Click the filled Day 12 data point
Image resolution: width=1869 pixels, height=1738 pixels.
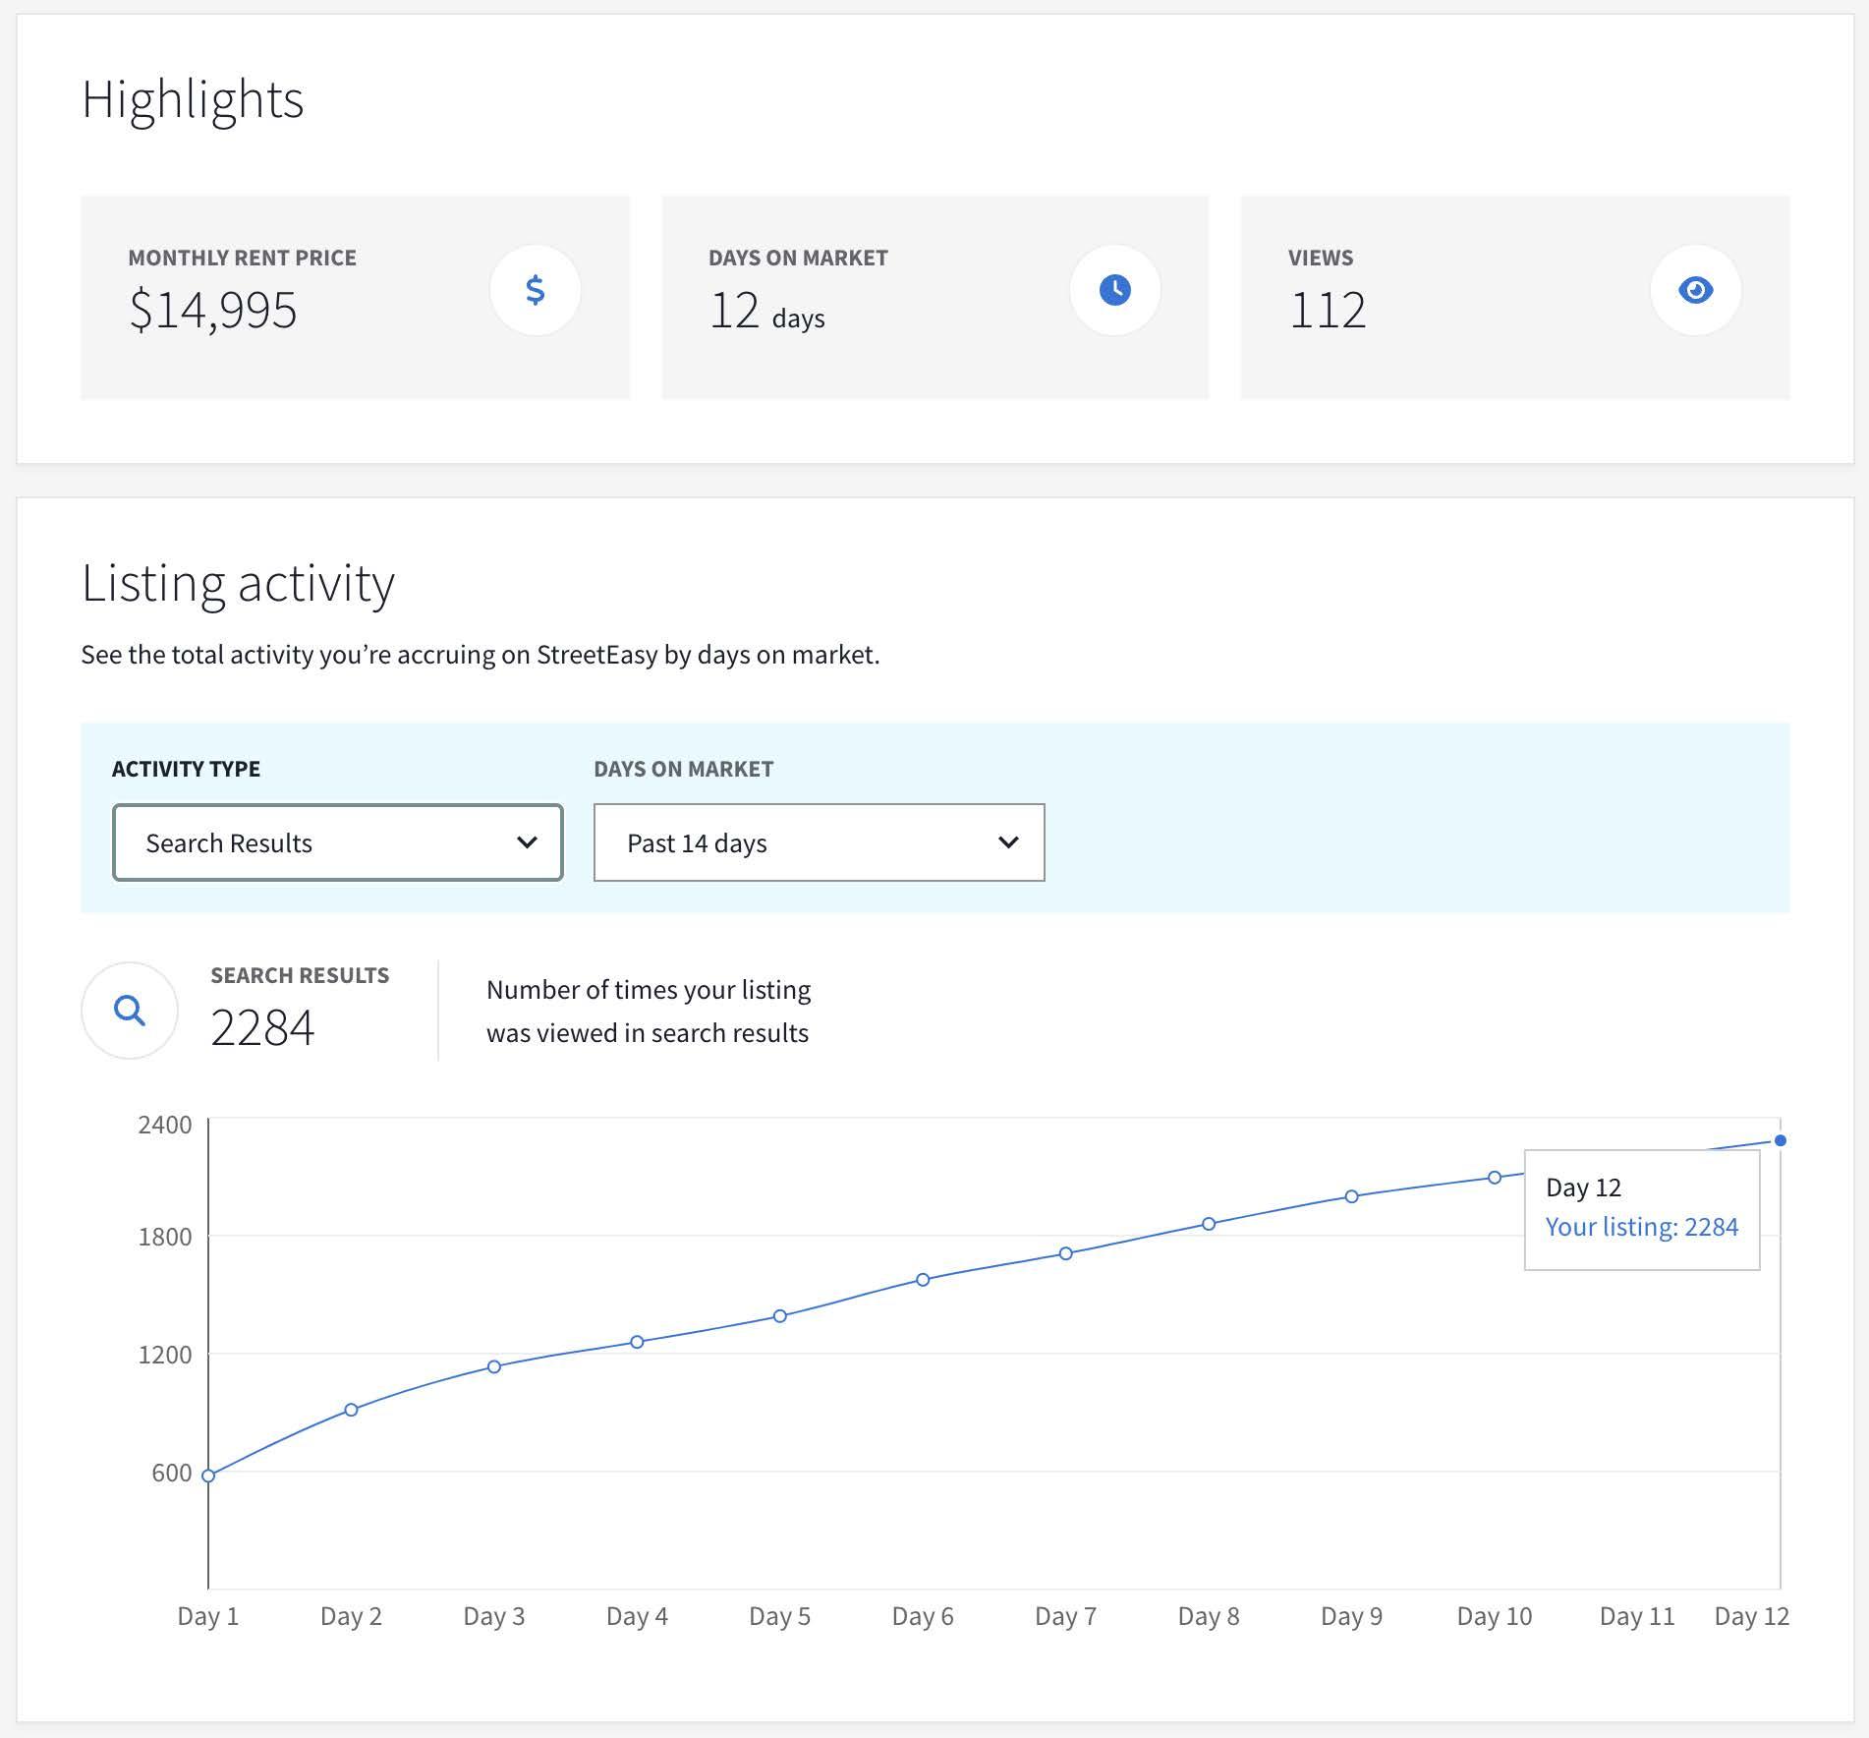(1780, 1140)
